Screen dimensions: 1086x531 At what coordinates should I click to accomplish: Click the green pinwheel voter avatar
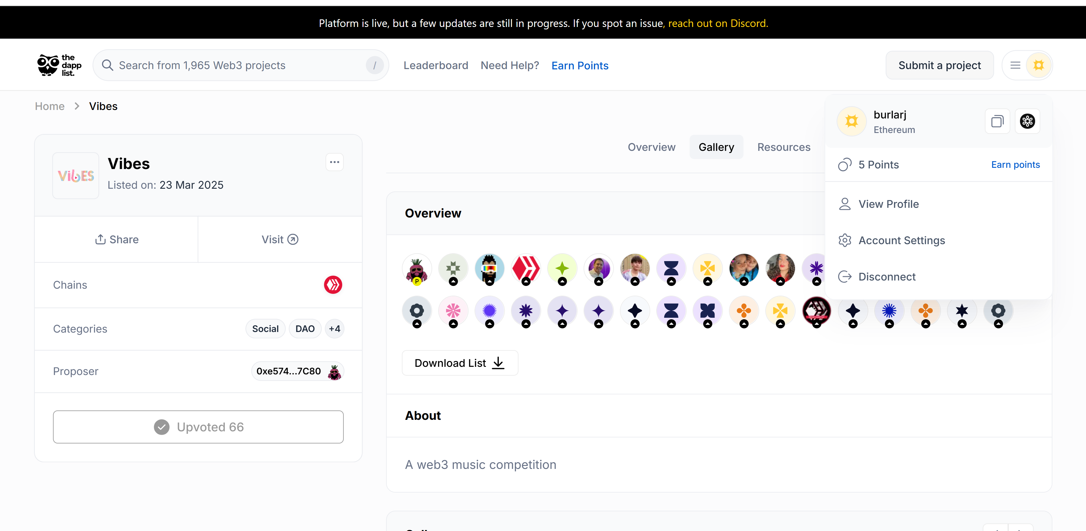453,269
